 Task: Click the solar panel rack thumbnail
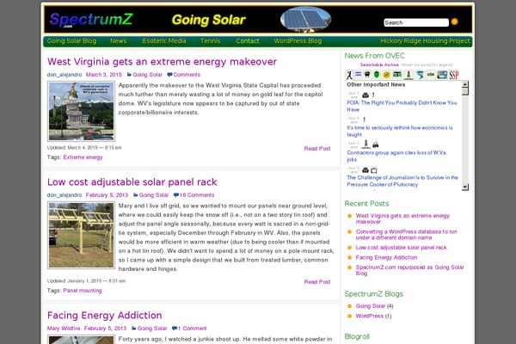(82, 235)
